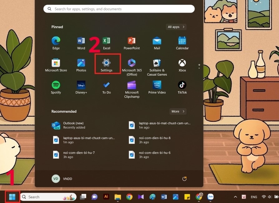279x203 pixels.
Task: Click the taskbar Search box
Action: tap(48, 197)
